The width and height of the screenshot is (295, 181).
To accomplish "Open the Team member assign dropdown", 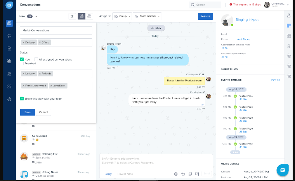I will [x=147, y=16].
